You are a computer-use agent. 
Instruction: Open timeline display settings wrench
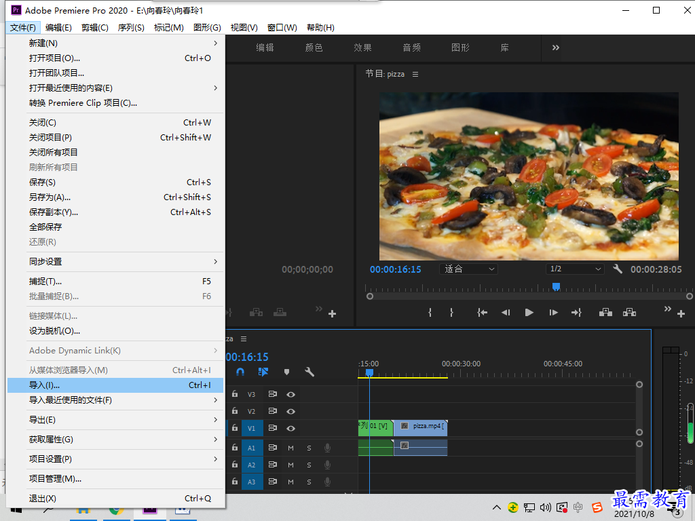pos(309,372)
